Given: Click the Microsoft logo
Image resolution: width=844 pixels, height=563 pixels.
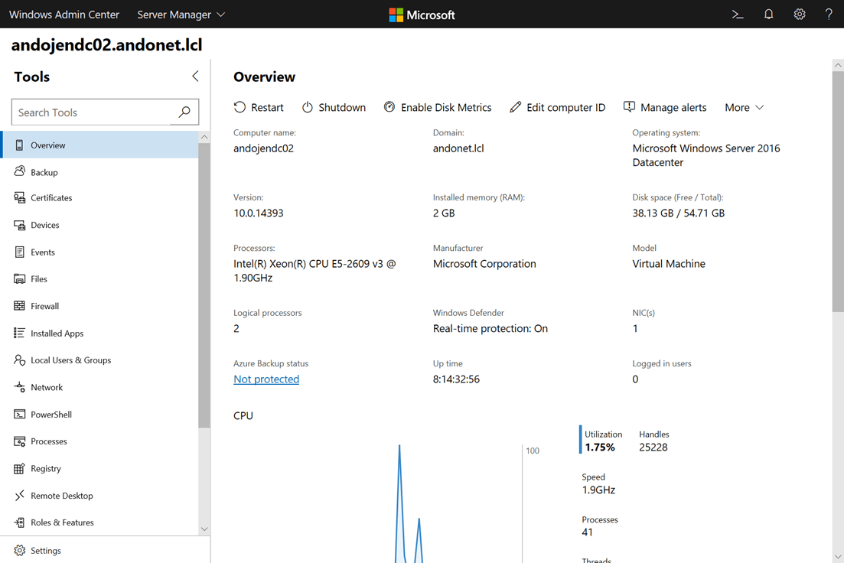Looking at the screenshot, I should (x=422, y=15).
